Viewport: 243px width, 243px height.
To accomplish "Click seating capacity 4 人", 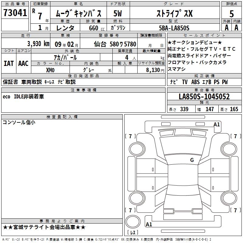I will pyautogui.click(x=131, y=58).
